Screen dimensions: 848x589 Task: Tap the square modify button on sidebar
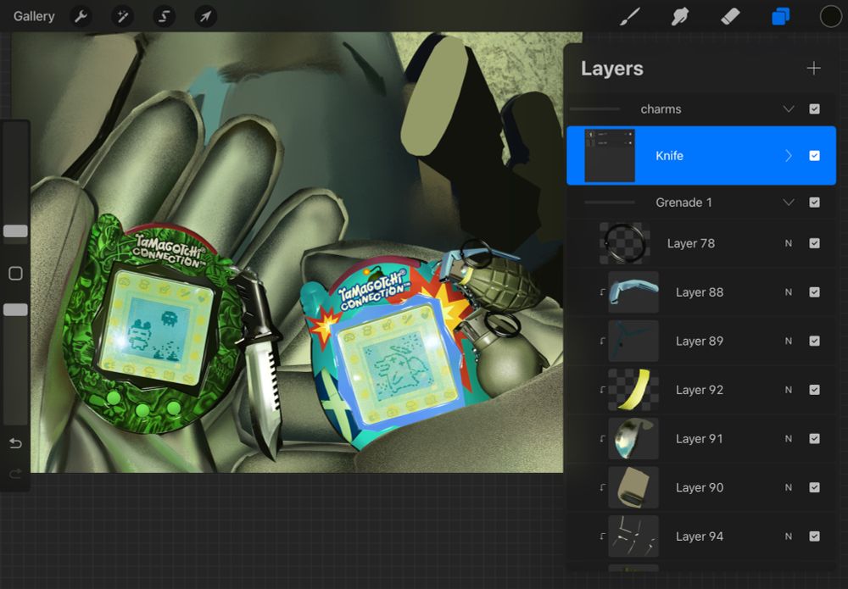point(15,274)
